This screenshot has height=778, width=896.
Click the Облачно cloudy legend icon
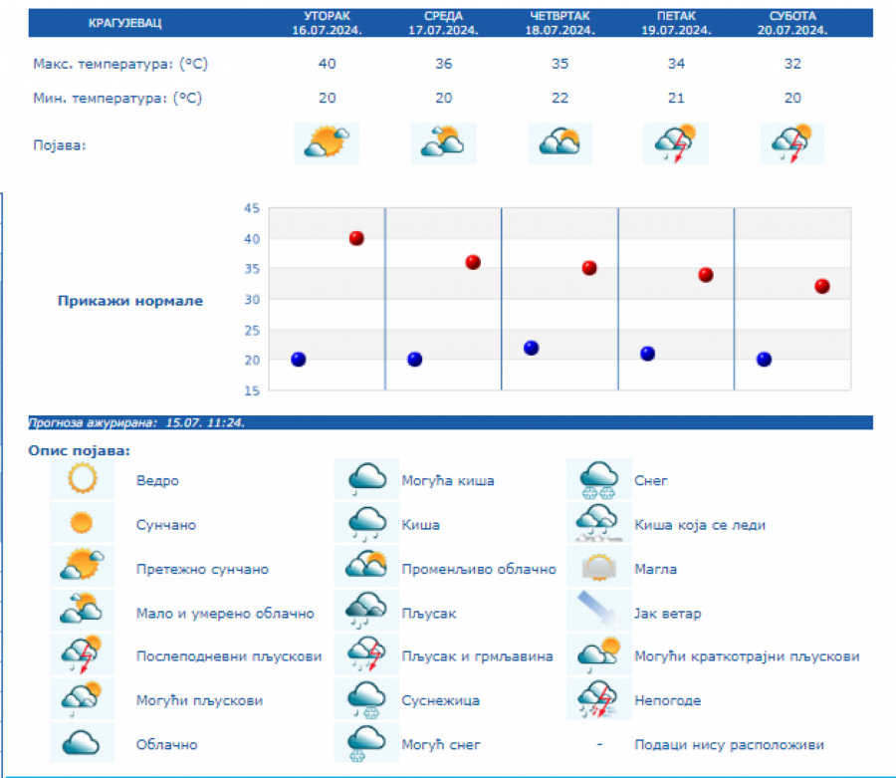pos(83,744)
